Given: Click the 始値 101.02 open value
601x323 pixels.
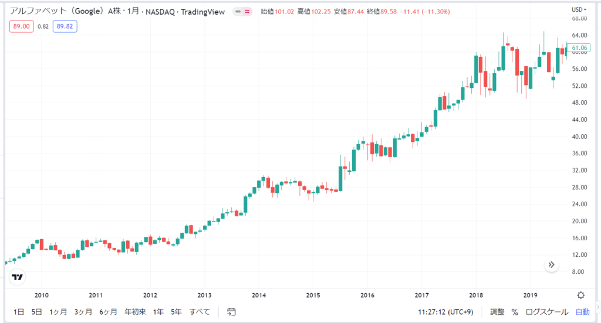Looking at the screenshot, I should coord(278,12).
